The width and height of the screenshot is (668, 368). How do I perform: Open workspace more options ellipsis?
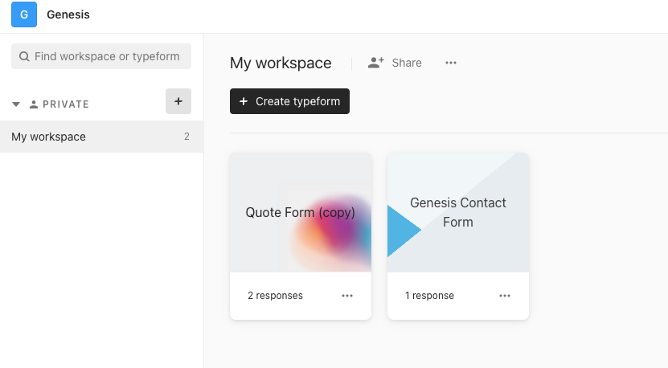tap(451, 63)
